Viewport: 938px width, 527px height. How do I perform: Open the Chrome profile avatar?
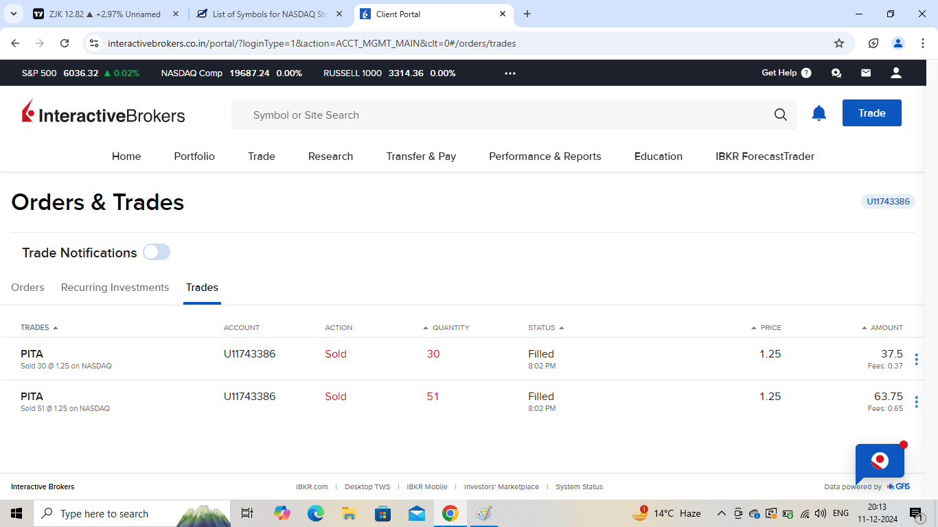[x=898, y=43]
